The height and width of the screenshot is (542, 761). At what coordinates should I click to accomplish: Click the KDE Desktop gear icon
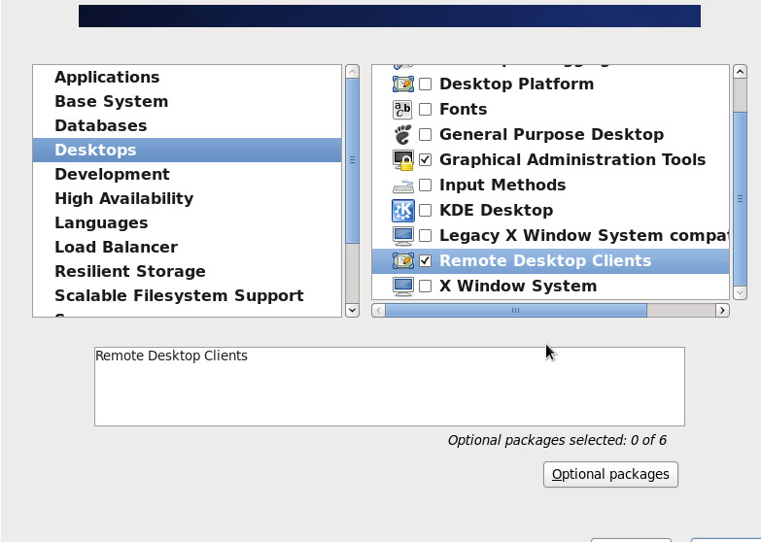402,210
